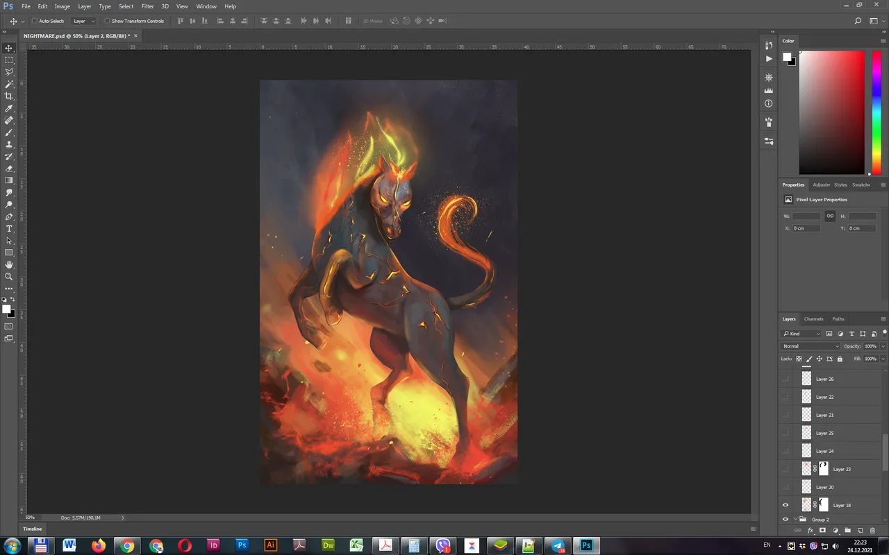Switch to the Adjustments tab
The width and height of the screenshot is (889, 555).
pyautogui.click(x=821, y=185)
